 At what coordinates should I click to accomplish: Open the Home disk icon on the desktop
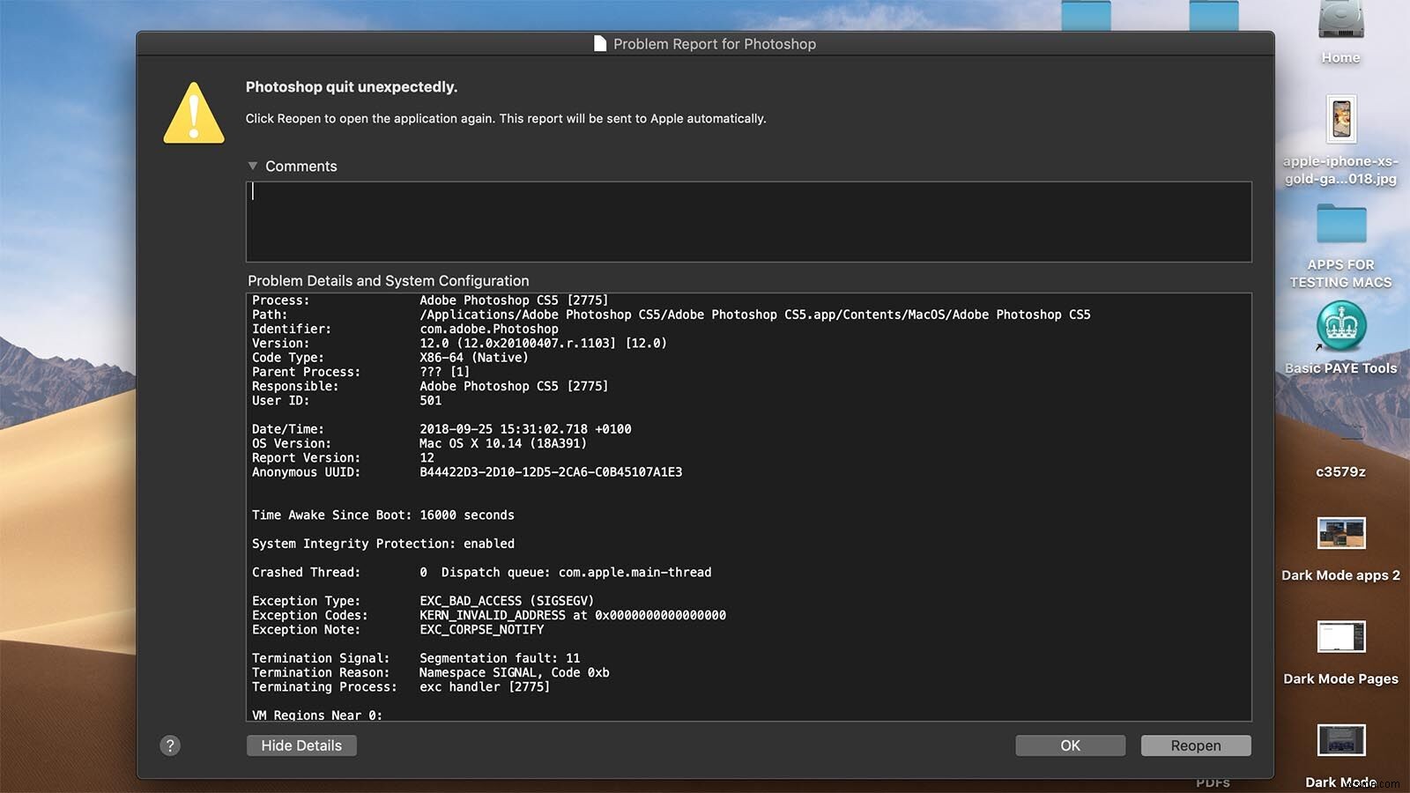click(x=1339, y=22)
